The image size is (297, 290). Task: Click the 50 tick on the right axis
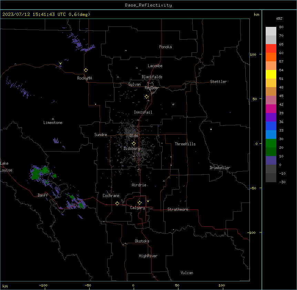[255, 99]
